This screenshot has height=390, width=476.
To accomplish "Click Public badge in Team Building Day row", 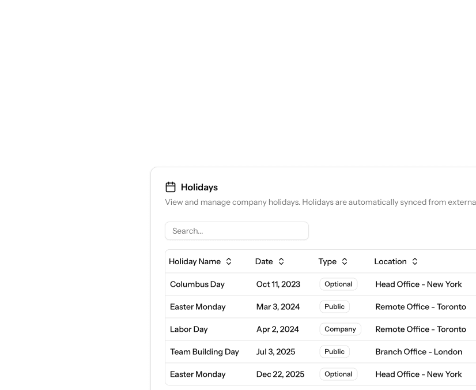I will point(335,352).
